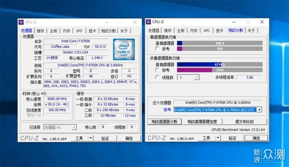Image resolution: width=289 pixels, height=167 pixels.
Task: Open 缓存 tab in right window
Action: tap(168, 30)
